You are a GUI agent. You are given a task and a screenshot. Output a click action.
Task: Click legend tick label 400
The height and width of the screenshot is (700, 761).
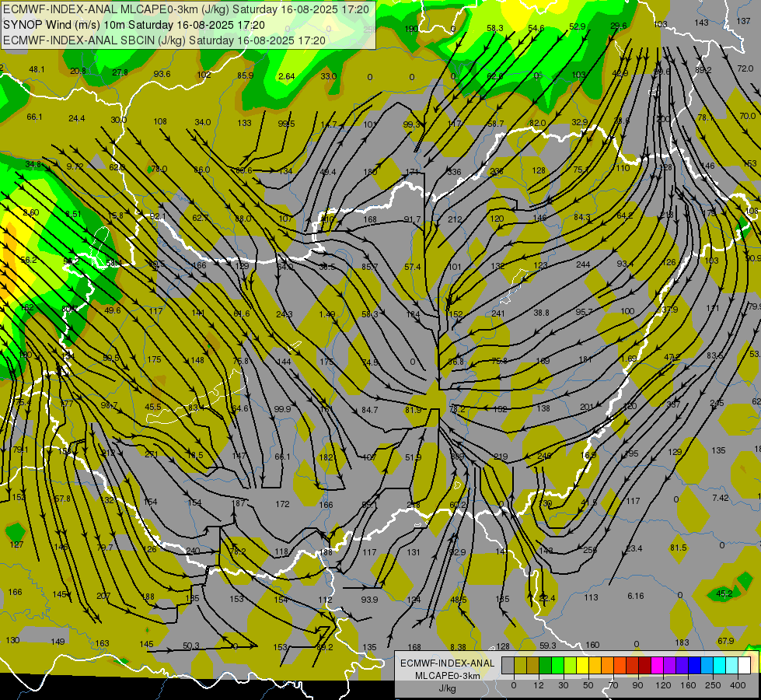click(x=738, y=685)
